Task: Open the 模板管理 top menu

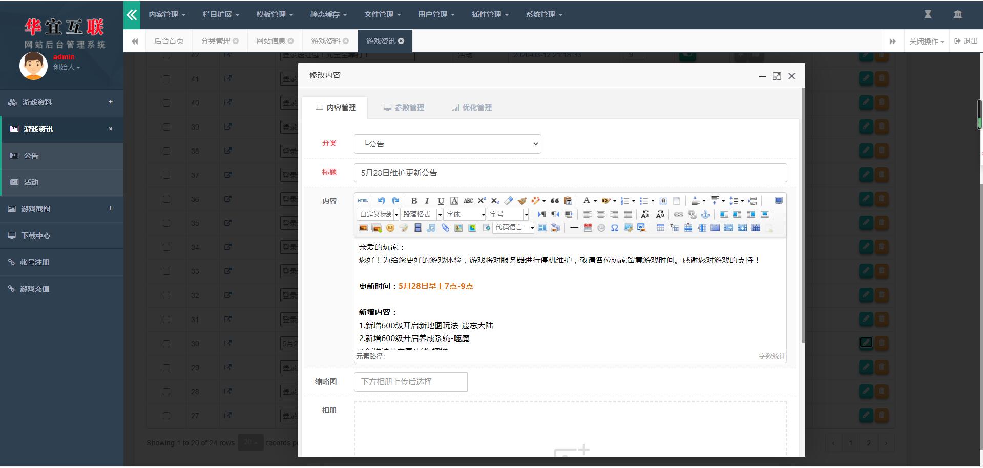Action: coord(275,15)
